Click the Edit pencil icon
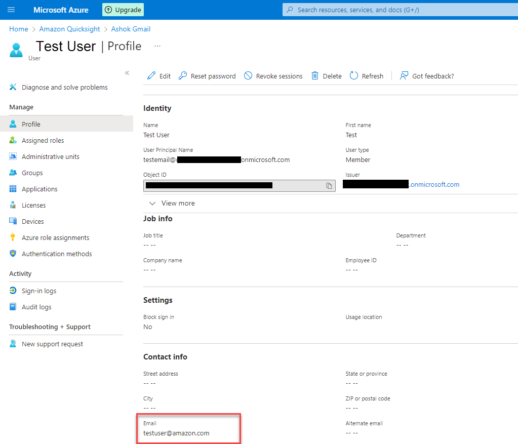 point(151,75)
